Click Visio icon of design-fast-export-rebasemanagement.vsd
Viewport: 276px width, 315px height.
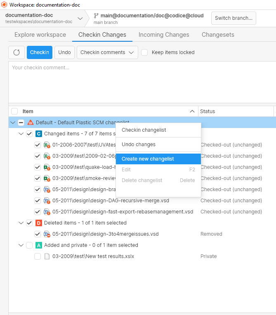(x=47, y=212)
